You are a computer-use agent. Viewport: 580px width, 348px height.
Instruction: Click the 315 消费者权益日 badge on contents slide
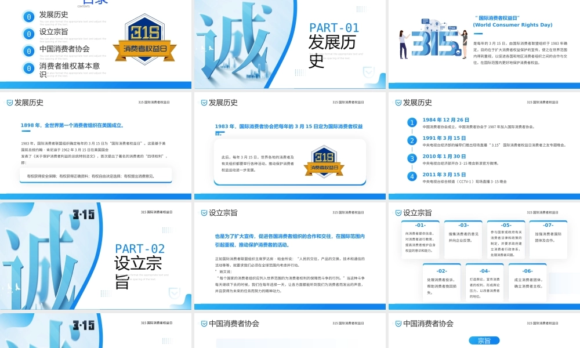pos(144,39)
